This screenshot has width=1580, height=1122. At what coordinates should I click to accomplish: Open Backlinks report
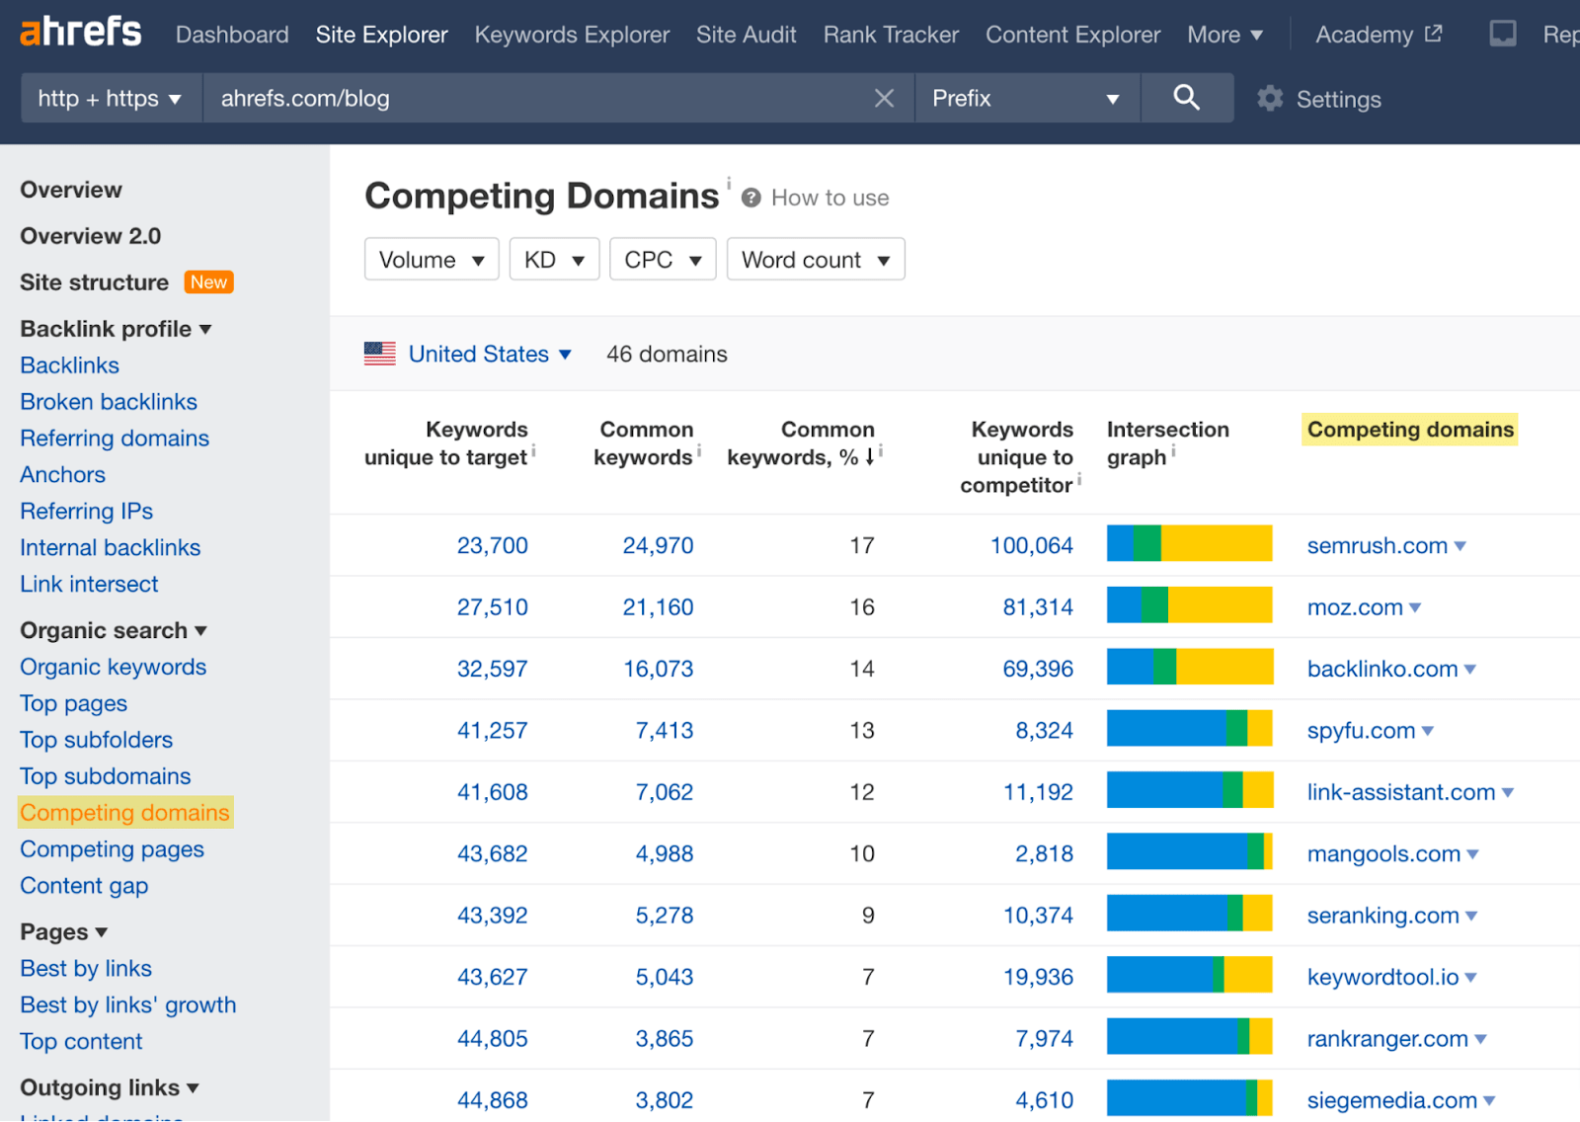pos(69,365)
